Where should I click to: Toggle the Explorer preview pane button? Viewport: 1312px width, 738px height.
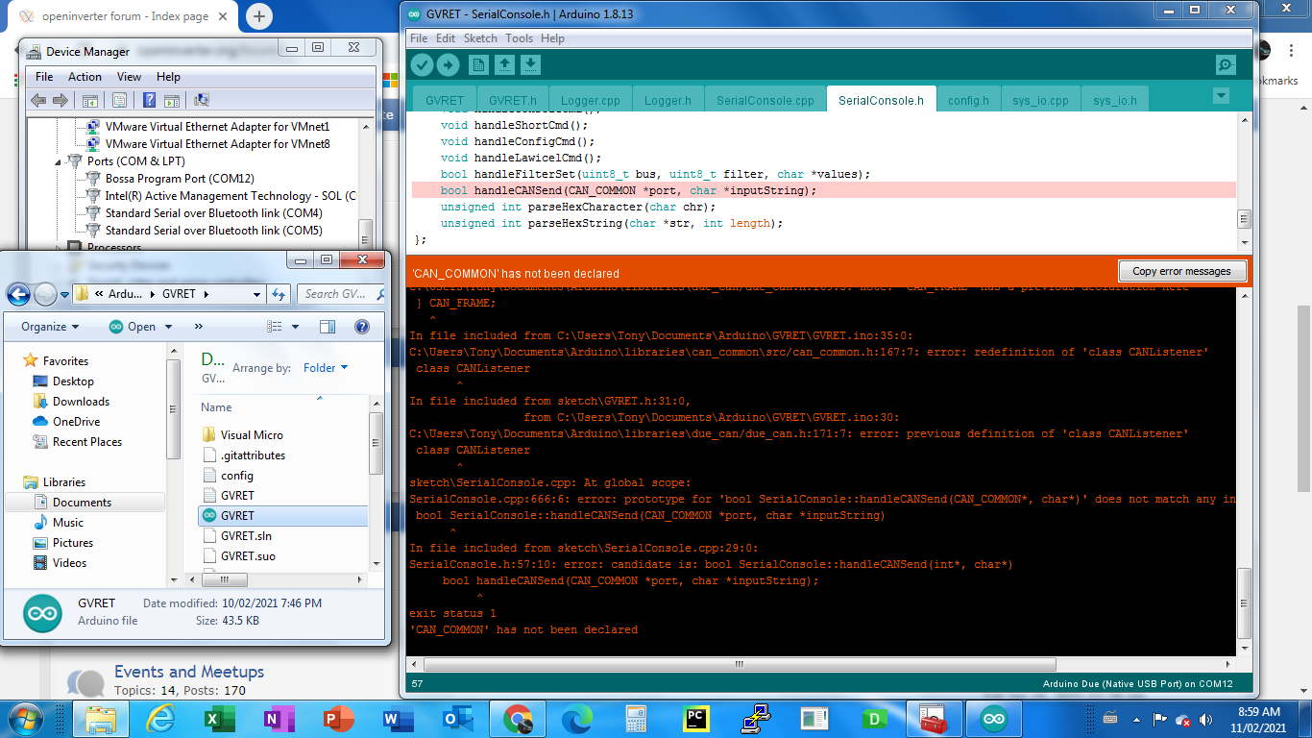pos(329,327)
